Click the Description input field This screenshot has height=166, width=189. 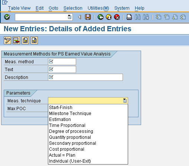(x=85, y=77)
